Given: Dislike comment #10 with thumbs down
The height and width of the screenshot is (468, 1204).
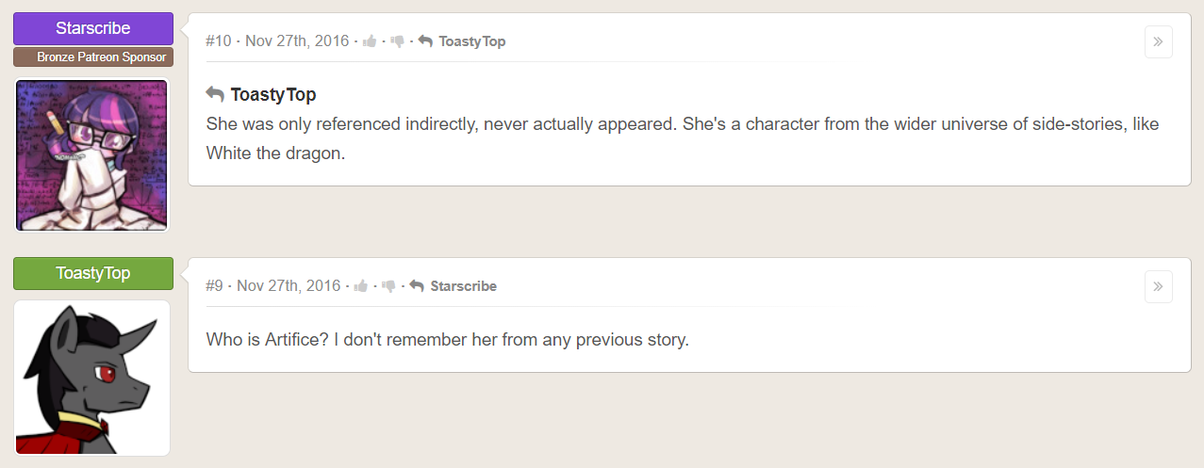Looking at the screenshot, I should point(397,41).
